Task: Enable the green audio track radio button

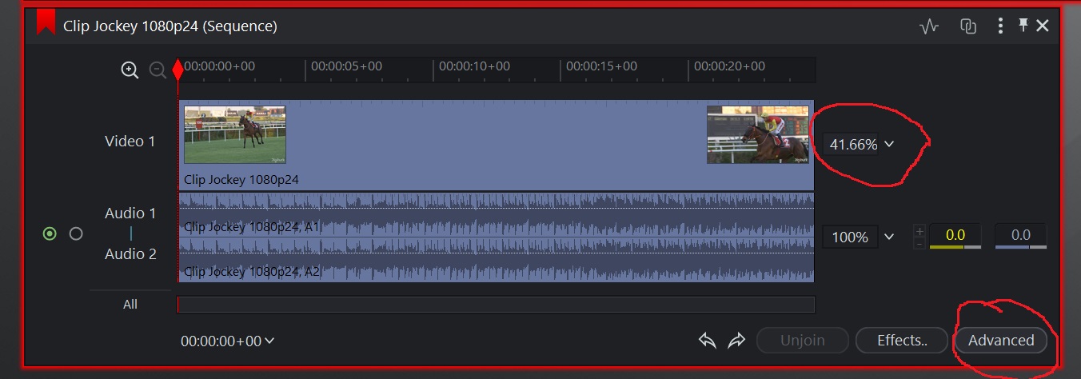Action: [x=50, y=234]
